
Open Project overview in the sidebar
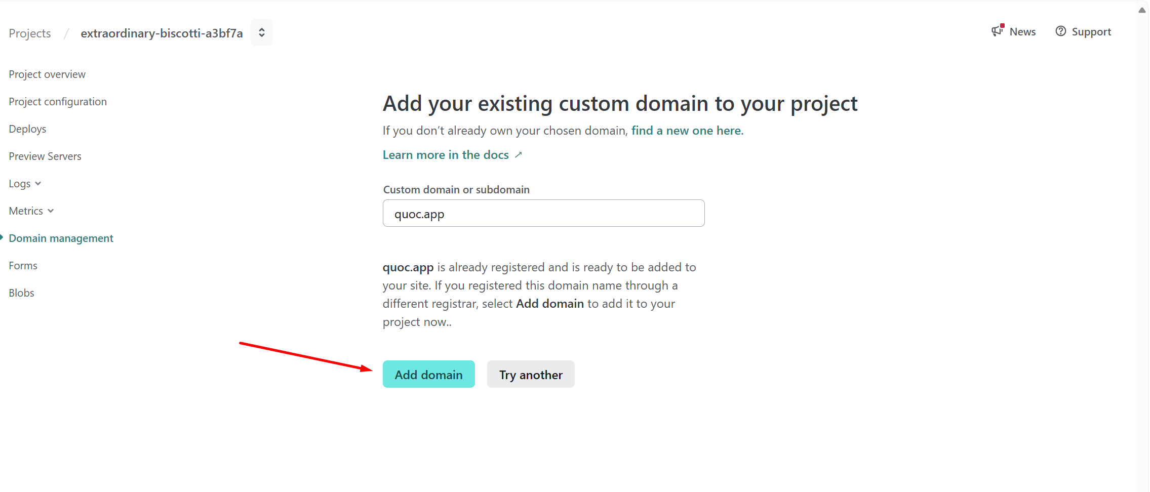point(47,74)
